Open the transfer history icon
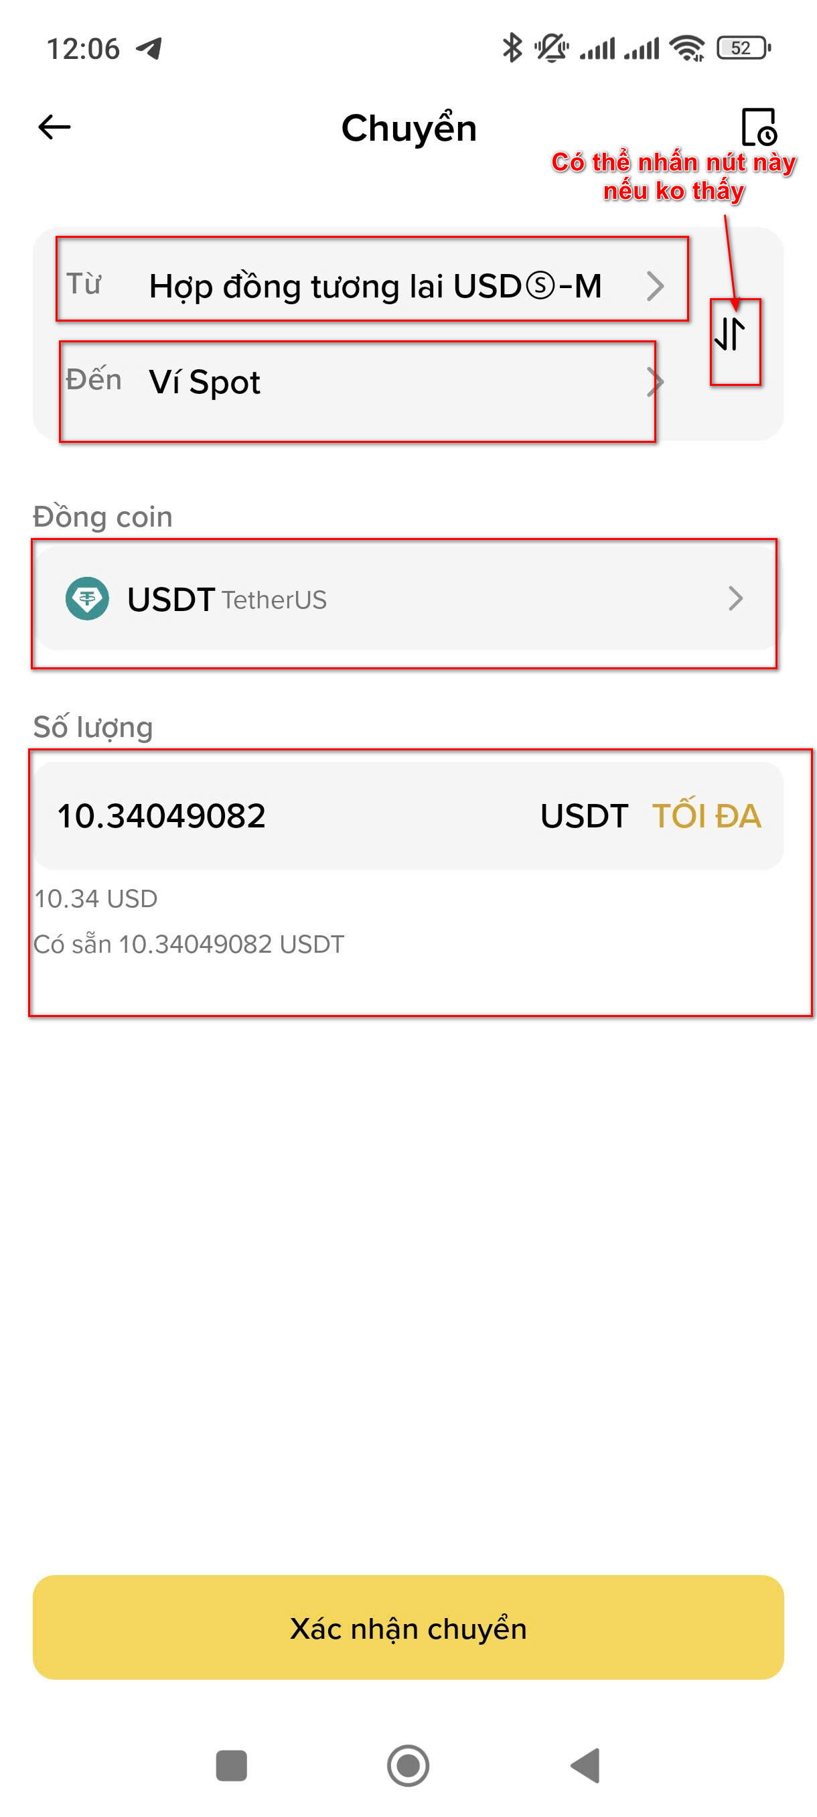 coord(759,127)
